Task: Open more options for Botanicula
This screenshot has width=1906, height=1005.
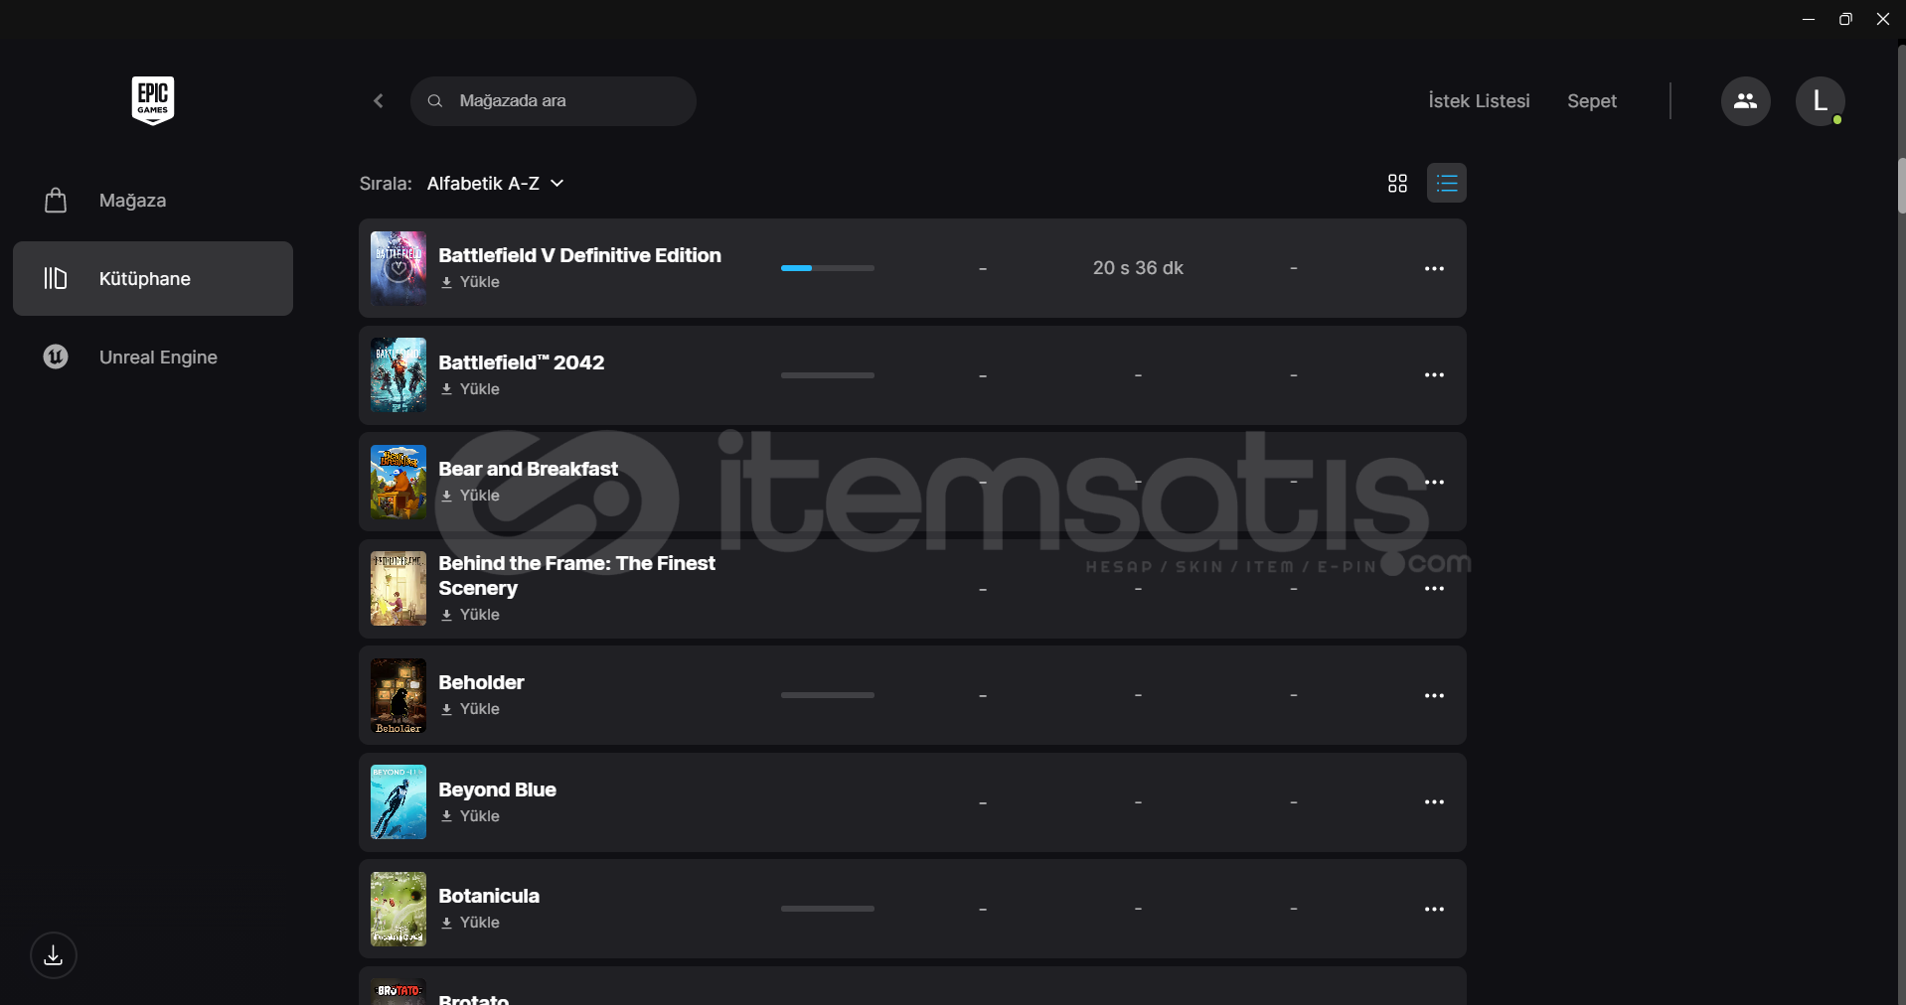Action: pyautogui.click(x=1434, y=909)
